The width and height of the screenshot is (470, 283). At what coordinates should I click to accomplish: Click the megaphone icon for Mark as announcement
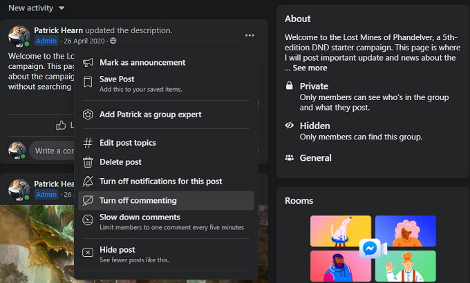pyautogui.click(x=88, y=63)
